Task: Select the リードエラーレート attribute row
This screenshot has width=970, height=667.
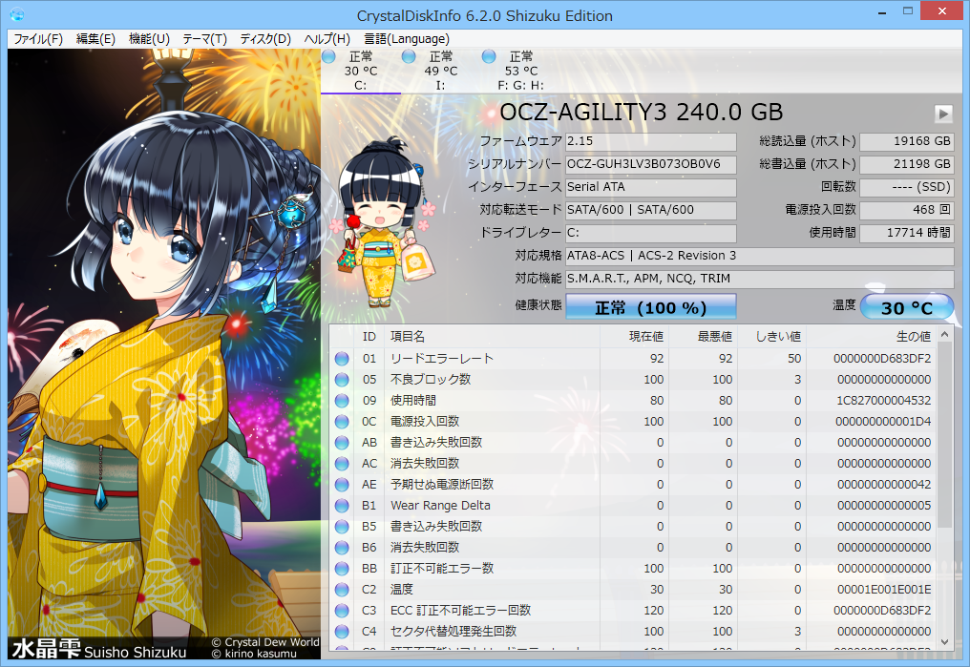Action: coord(634,359)
